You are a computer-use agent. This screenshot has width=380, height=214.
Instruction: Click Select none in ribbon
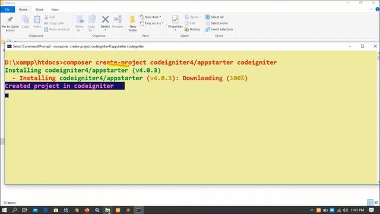click(x=216, y=23)
